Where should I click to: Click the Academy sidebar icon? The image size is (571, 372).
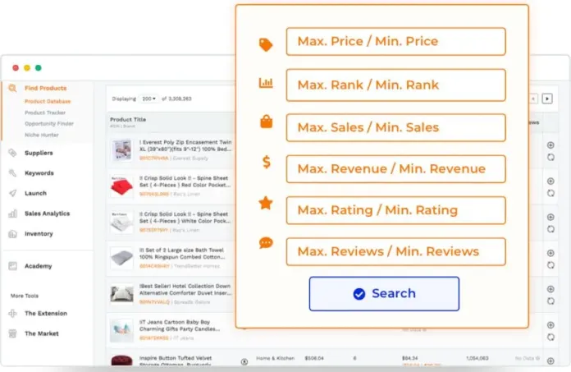point(12,266)
